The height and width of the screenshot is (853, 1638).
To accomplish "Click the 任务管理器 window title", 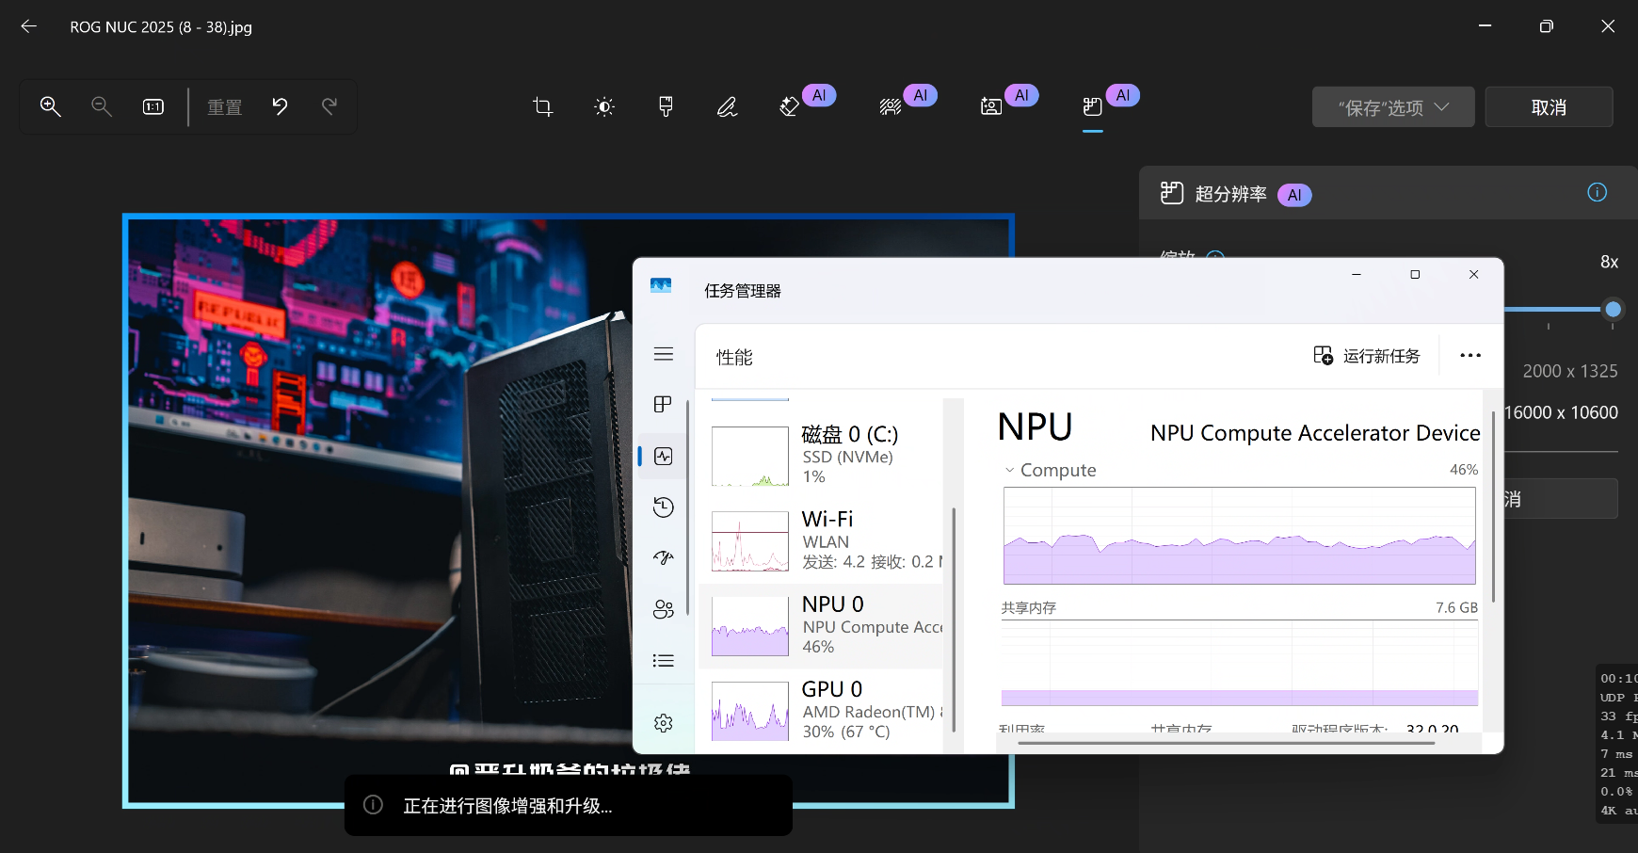I will [743, 291].
